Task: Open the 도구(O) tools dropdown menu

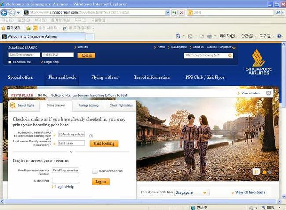Action: point(267,36)
